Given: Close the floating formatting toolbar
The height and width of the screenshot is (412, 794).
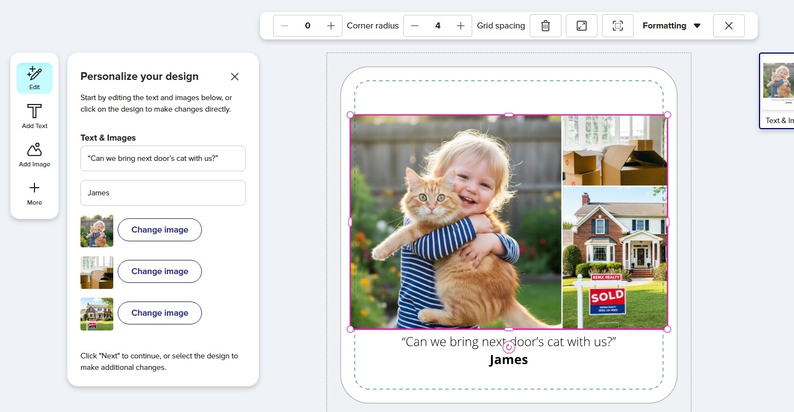Looking at the screenshot, I should coord(729,26).
